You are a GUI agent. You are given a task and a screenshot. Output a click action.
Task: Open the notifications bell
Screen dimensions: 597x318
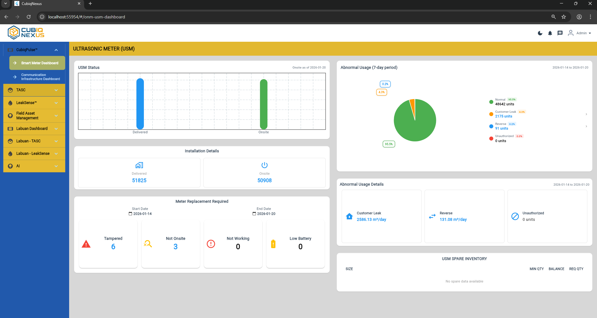coord(550,33)
